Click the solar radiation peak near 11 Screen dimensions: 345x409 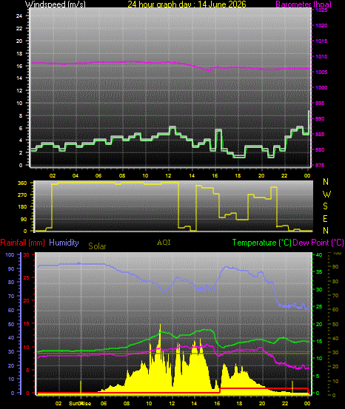[x=160, y=329]
